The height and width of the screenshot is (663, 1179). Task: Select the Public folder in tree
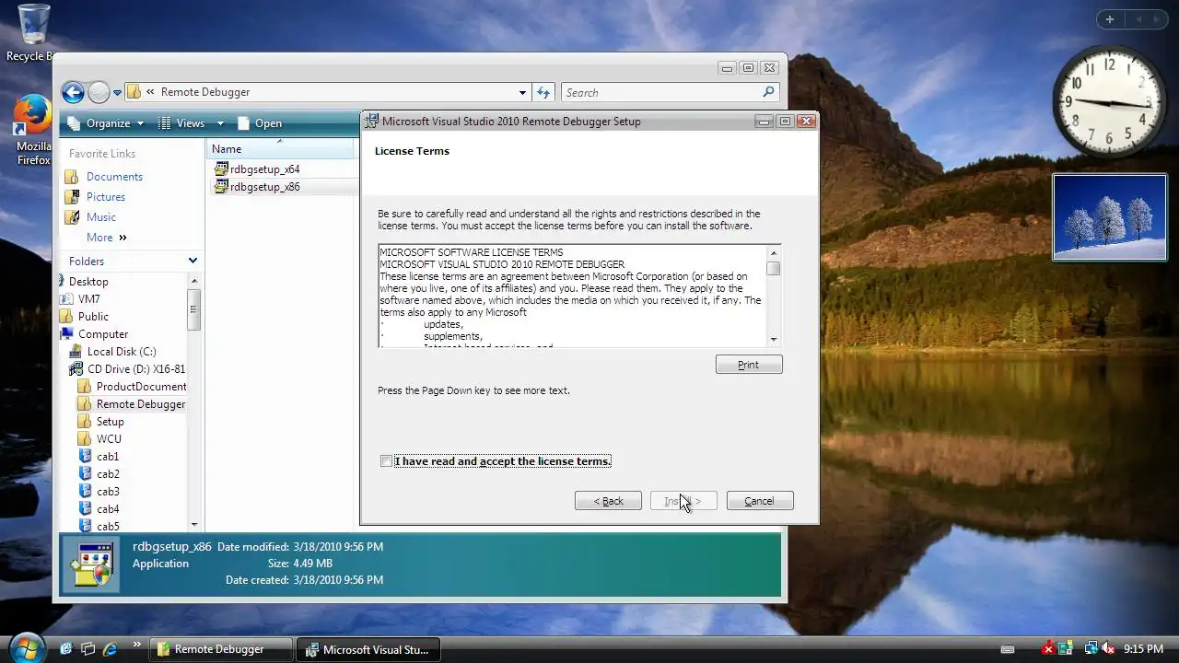click(93, 317)
